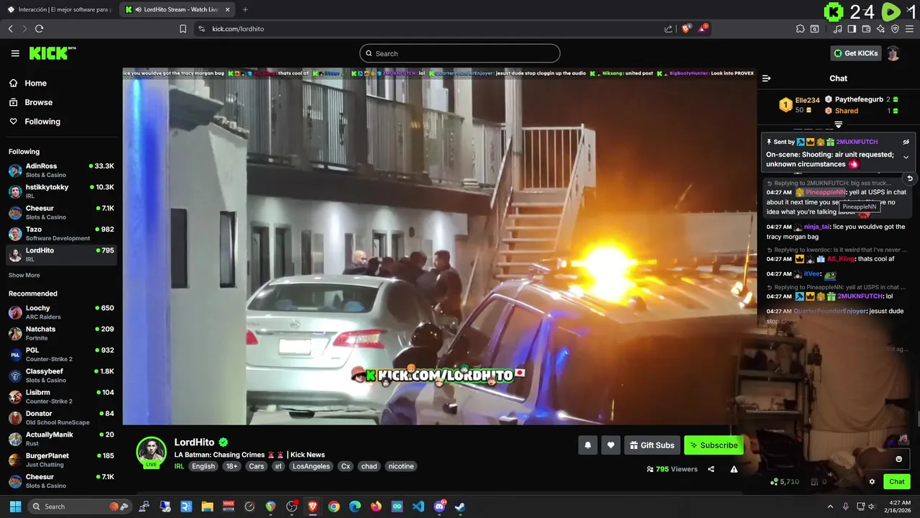Open chat settings gear

tap(872, 482)
